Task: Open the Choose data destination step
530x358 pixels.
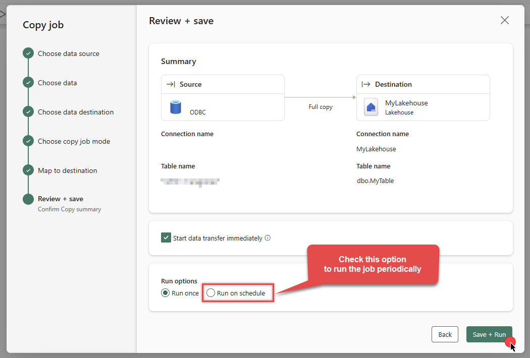Action: click(76, 112)
